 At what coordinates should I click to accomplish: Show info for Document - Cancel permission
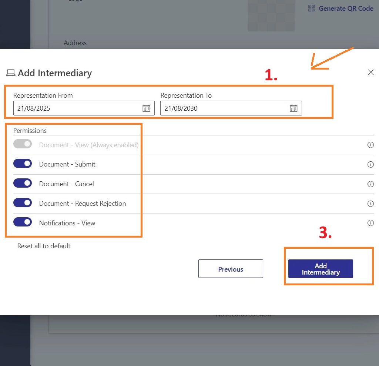pos(370,184)
